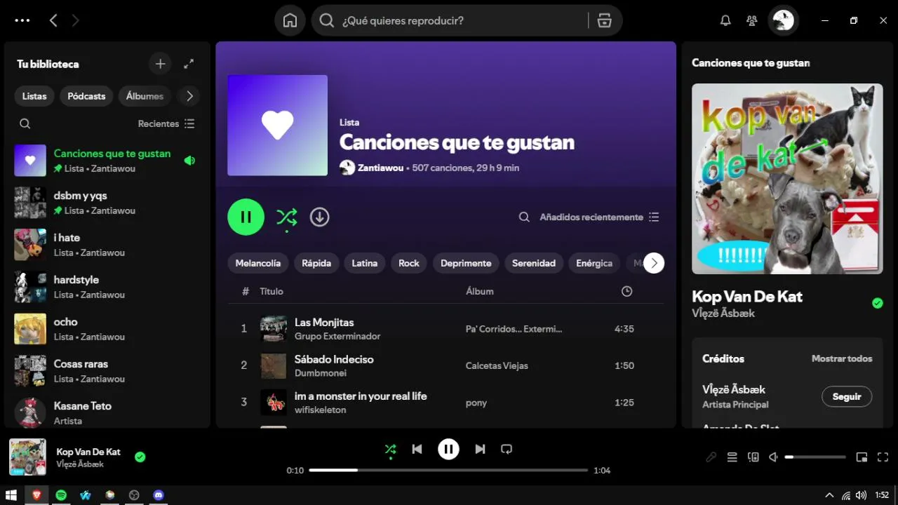Show hidden system tray icons
Image resolution: width=898 pixels, height=505 pixels.
829,495
